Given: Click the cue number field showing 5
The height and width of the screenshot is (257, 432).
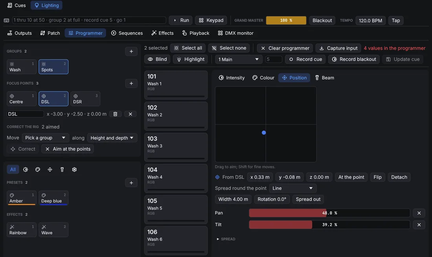Looking at the screenshot, I should (x=274, y=60).
